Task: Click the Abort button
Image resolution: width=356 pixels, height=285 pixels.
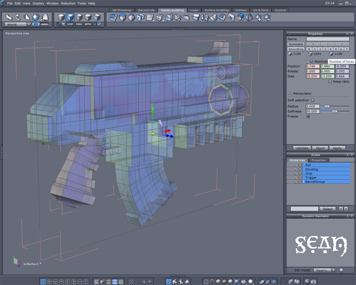Action: [x=320, y=148]
